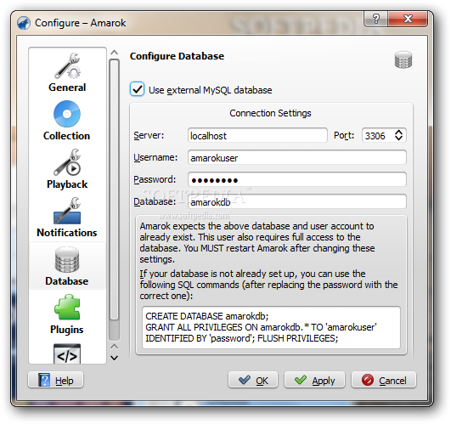451x424 pixels.
Task: Click the sidebar scroll down arrow at the bottom
Action: tap(114, 358)
